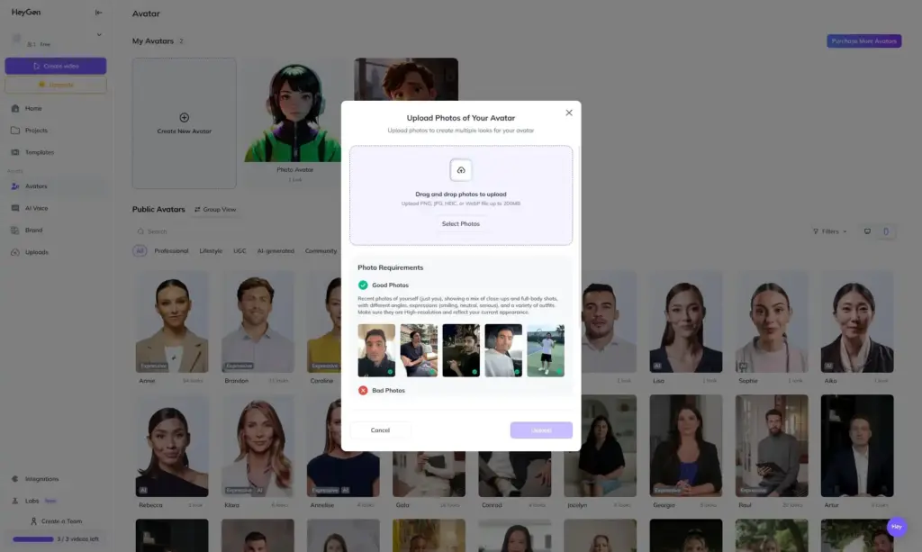Go to Home via its house icon
922x552 pixels.
(x=15, y=108)
